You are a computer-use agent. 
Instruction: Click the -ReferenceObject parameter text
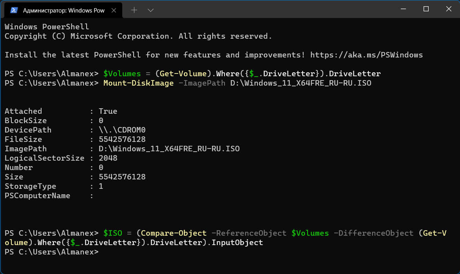coord(249,233)
